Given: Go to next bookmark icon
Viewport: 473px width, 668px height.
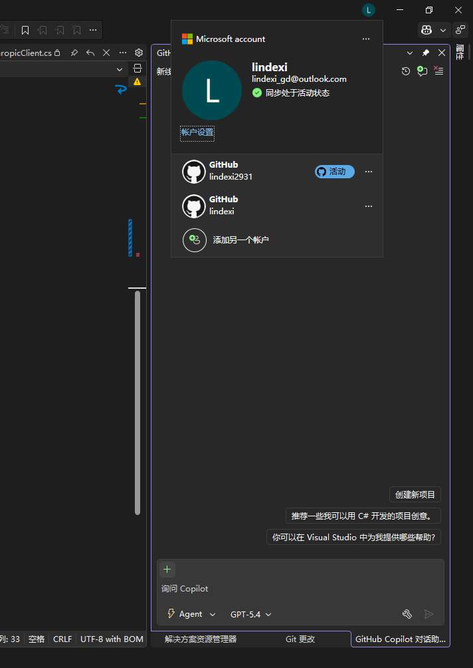Looking at the screenshot, I should [x=60, y=30].
